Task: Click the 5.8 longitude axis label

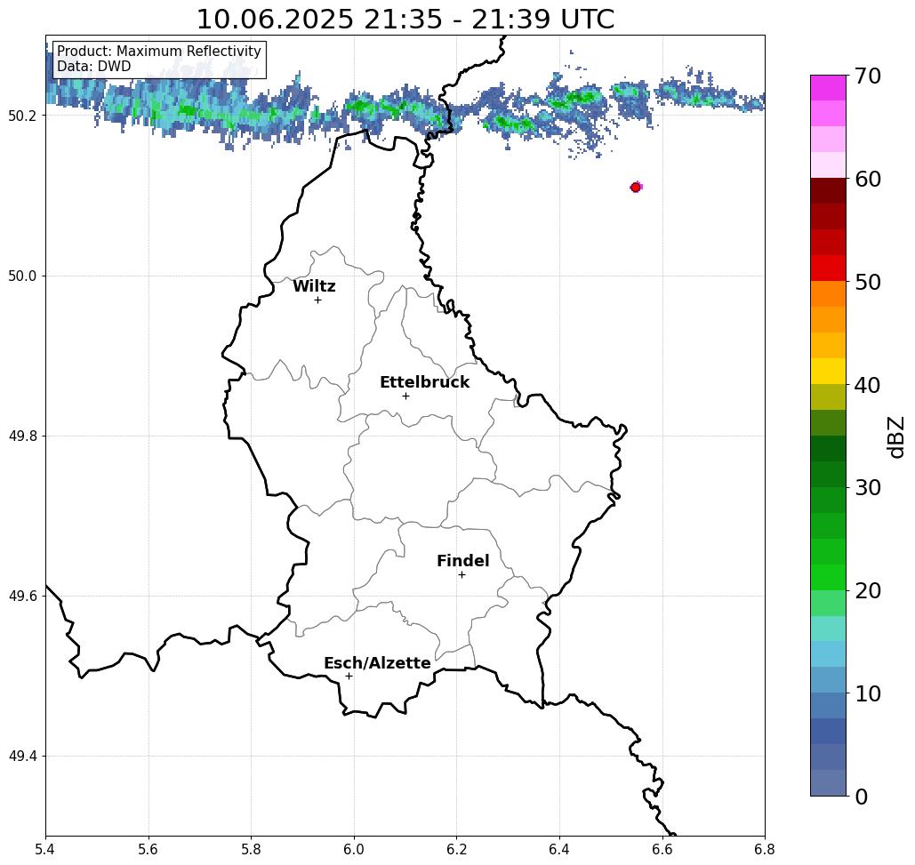Action: 251,850
